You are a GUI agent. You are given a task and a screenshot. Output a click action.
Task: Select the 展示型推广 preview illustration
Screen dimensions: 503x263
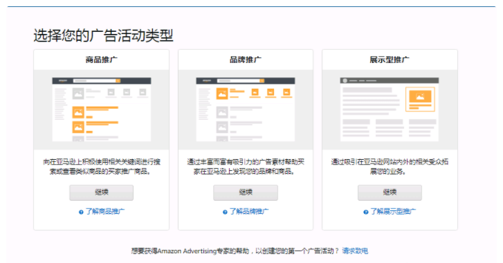[390, 109]
